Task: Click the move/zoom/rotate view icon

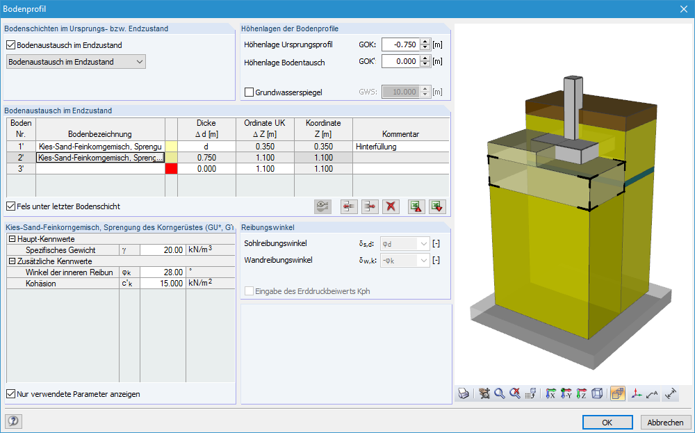Action: coord(484,393)
